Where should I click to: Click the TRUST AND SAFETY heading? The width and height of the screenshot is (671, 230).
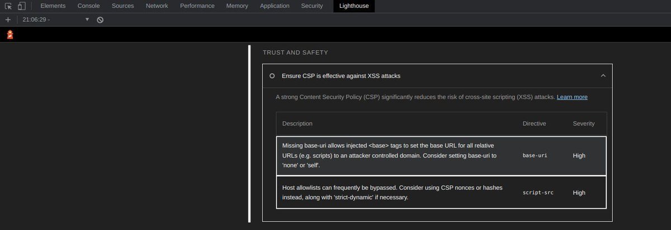[x=295, y=52]
